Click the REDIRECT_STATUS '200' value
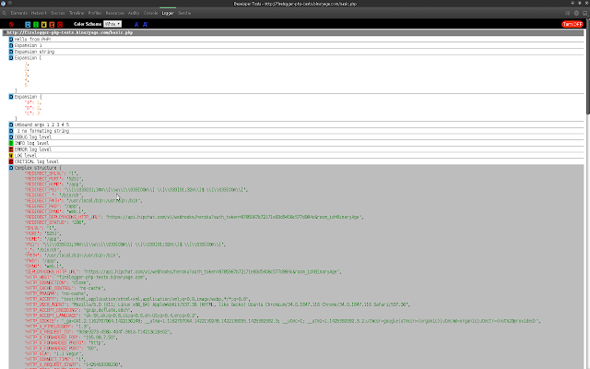Viewport: 590px width, 369px height. 78,222
